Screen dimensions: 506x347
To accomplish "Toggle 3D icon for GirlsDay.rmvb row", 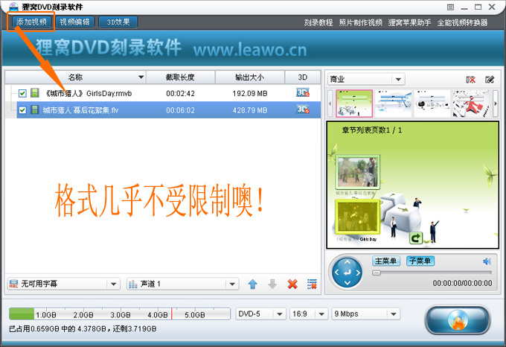I will coord(303,92).
